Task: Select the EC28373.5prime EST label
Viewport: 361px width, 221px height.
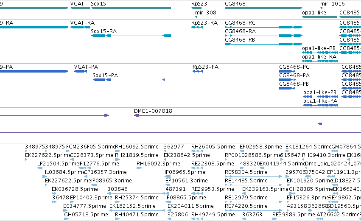Action: [92, 155]
